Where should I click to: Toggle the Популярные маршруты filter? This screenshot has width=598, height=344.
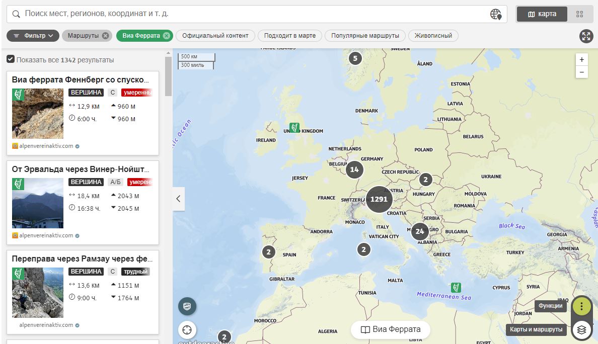365,35
